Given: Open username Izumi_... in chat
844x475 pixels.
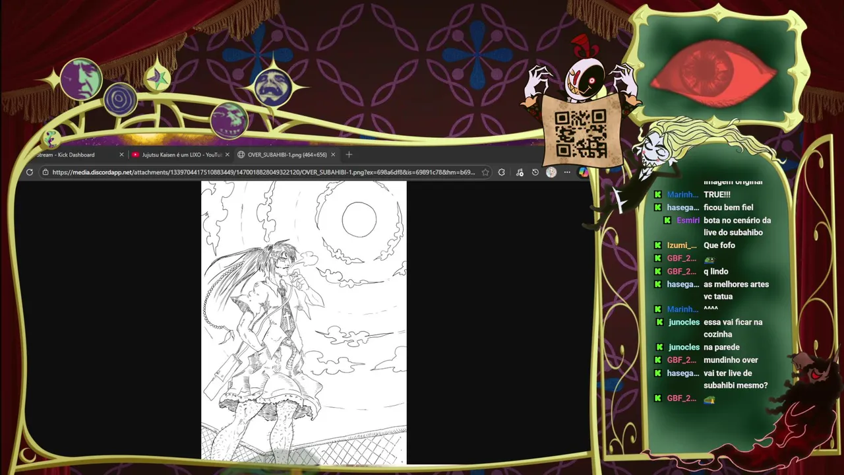Looking at the screenshot, I should pos(682,245).
